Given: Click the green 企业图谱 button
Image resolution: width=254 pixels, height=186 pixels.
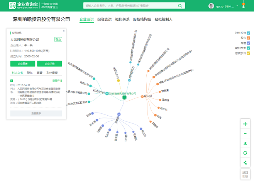Looking at the screenshot, I should [x=23, y=63].
